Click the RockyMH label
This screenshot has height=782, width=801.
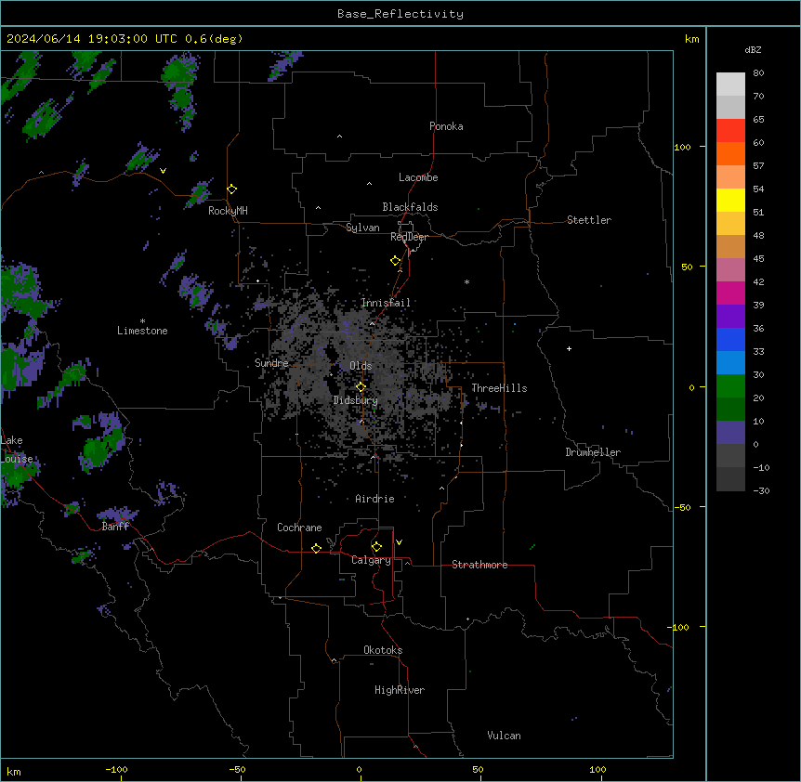[228, 211]
